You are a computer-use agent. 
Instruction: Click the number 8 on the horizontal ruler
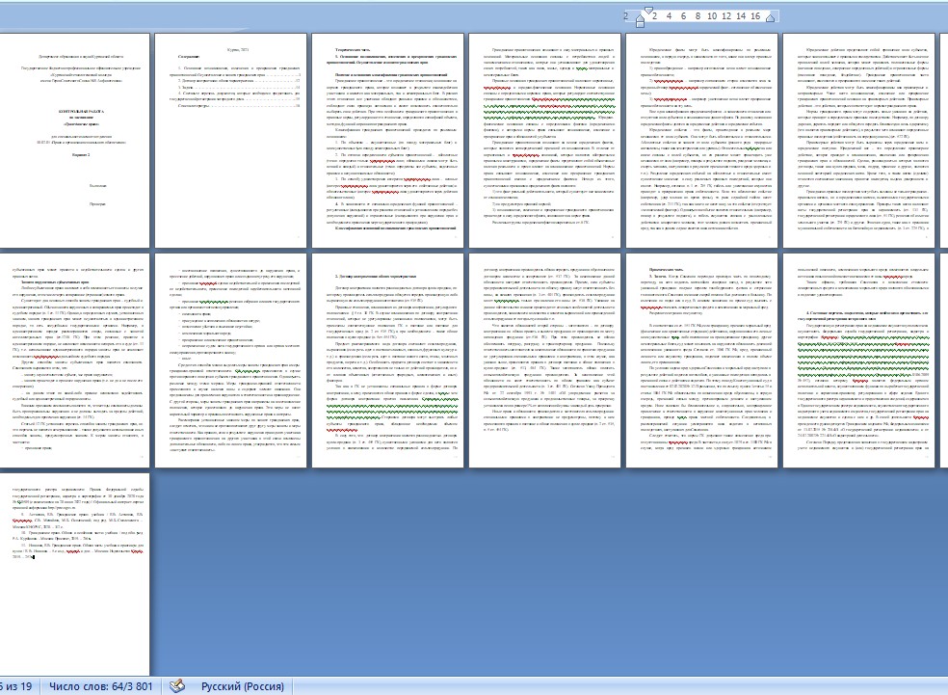pos(697,16)
